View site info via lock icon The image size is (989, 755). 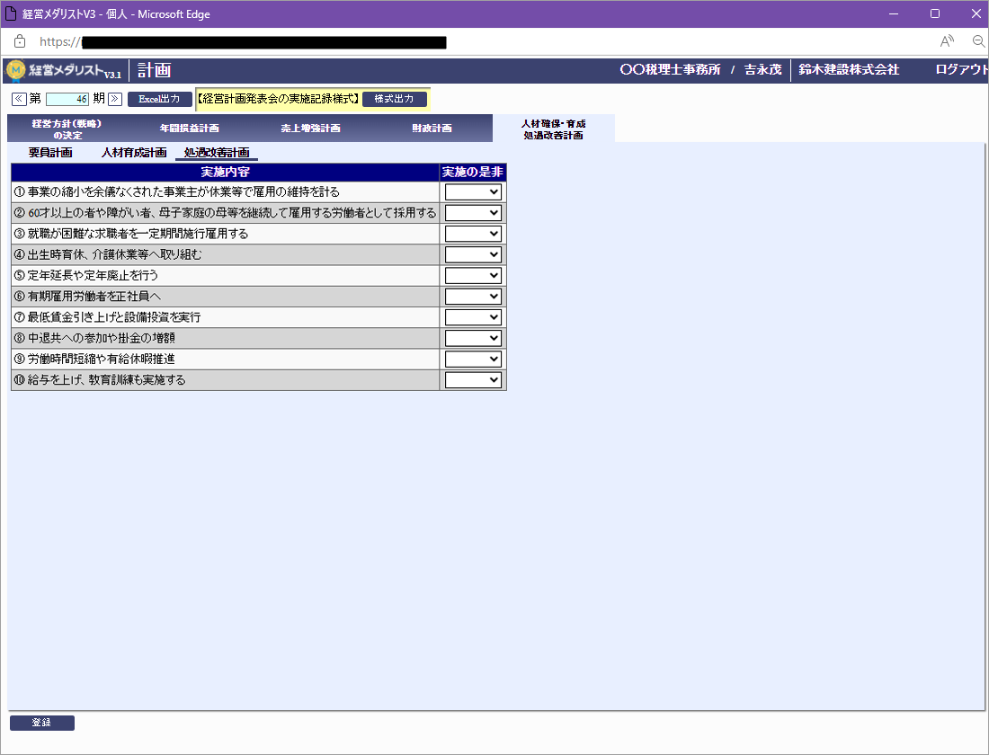point(20,41)
